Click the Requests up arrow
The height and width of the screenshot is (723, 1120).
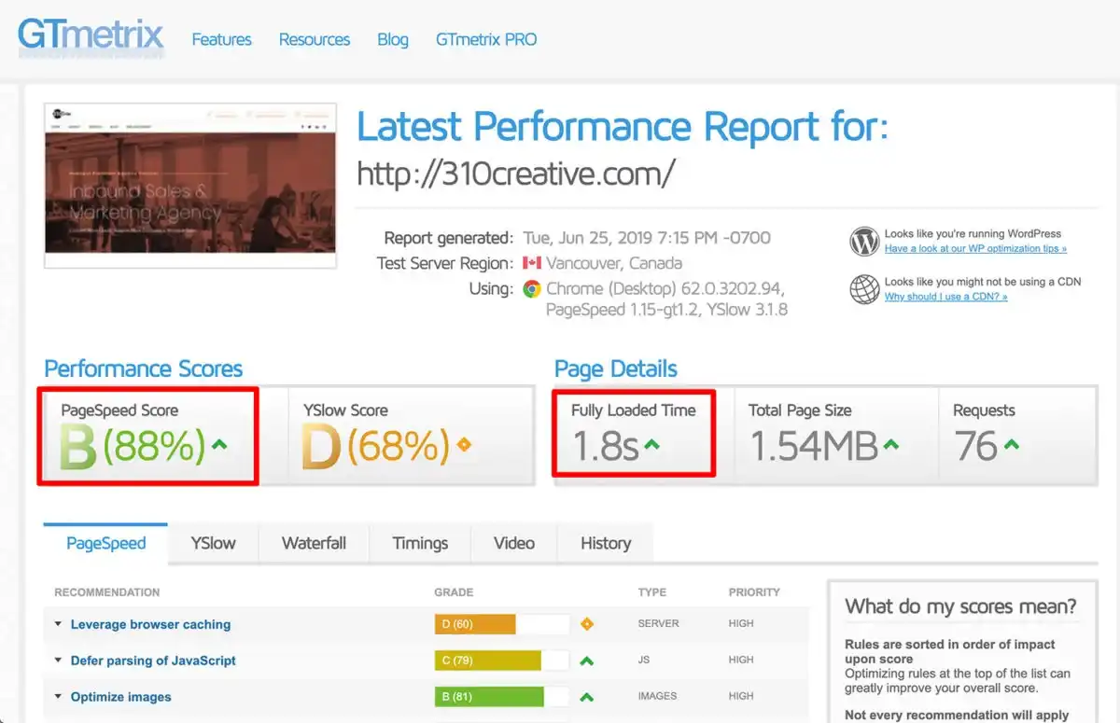1011,446
